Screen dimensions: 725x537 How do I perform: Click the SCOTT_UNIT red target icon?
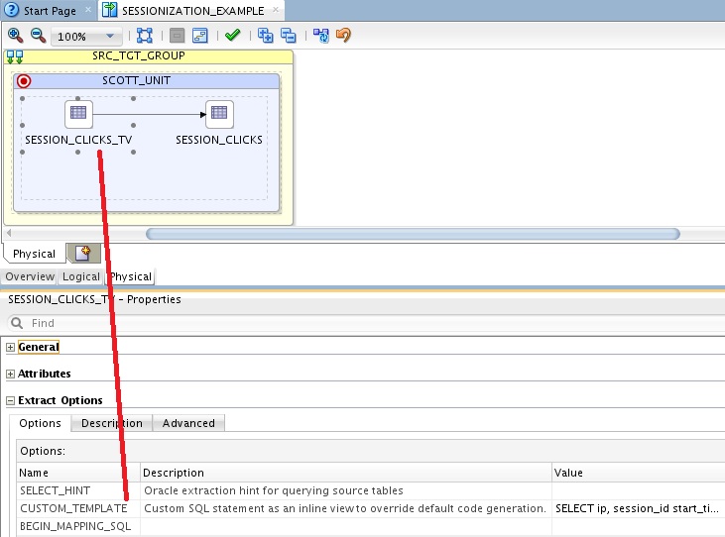tap(24, 81)
